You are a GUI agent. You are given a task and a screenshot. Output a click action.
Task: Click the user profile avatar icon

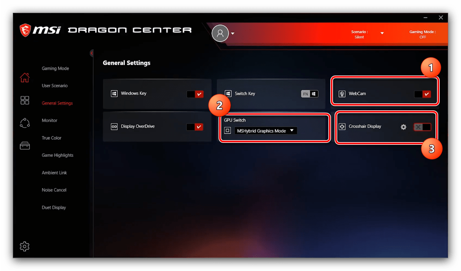pos(220,33)
